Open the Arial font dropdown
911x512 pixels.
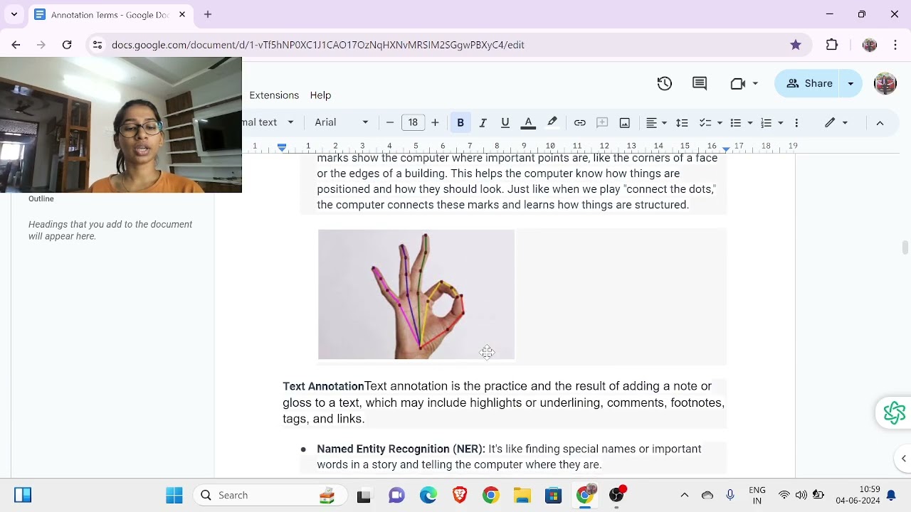tap(342, 122)
